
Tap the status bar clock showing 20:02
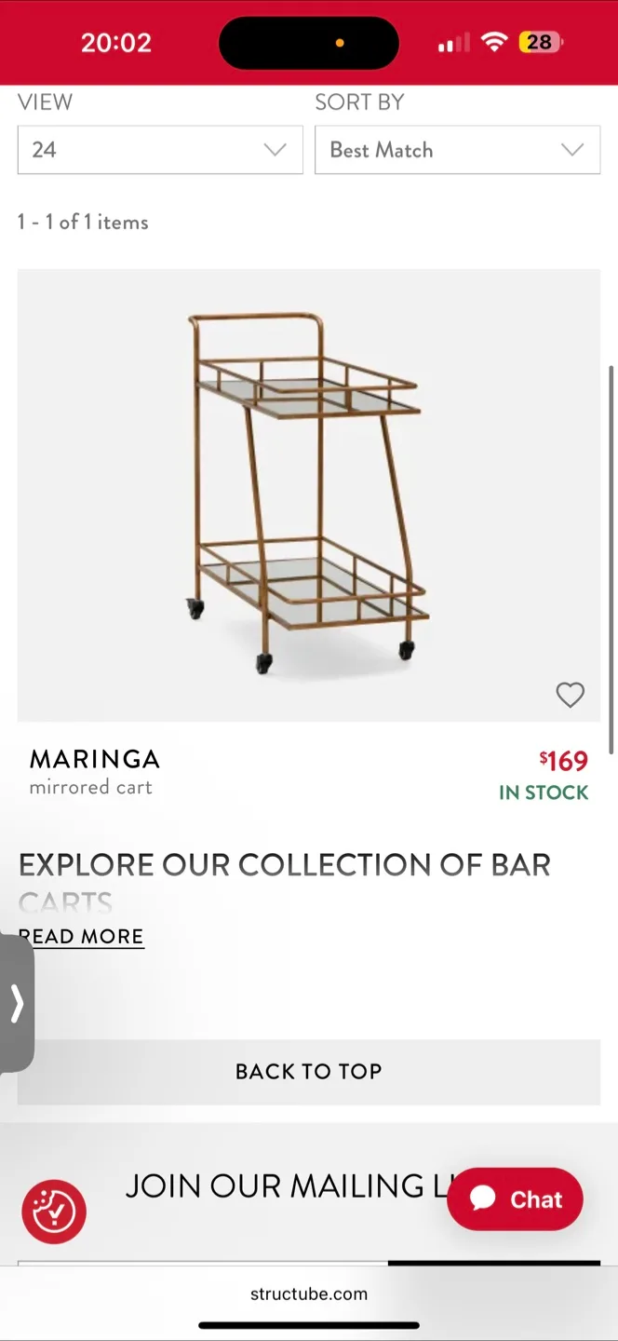coord(116,42)
